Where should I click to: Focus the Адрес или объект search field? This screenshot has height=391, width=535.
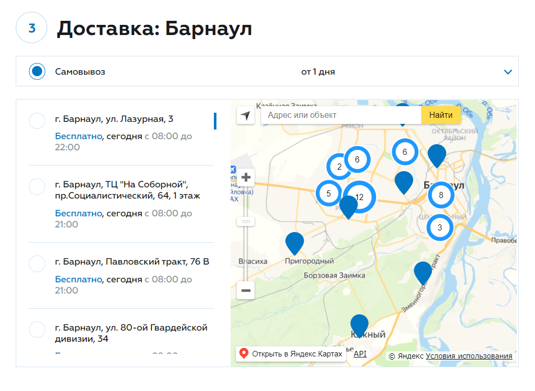340,115
